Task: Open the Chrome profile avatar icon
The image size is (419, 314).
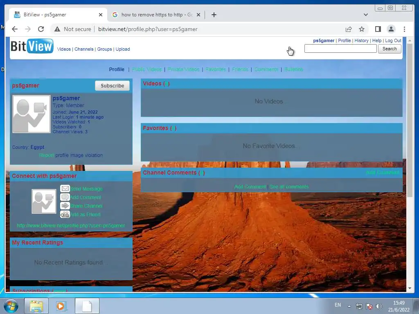Action: (x=391, y=29)
